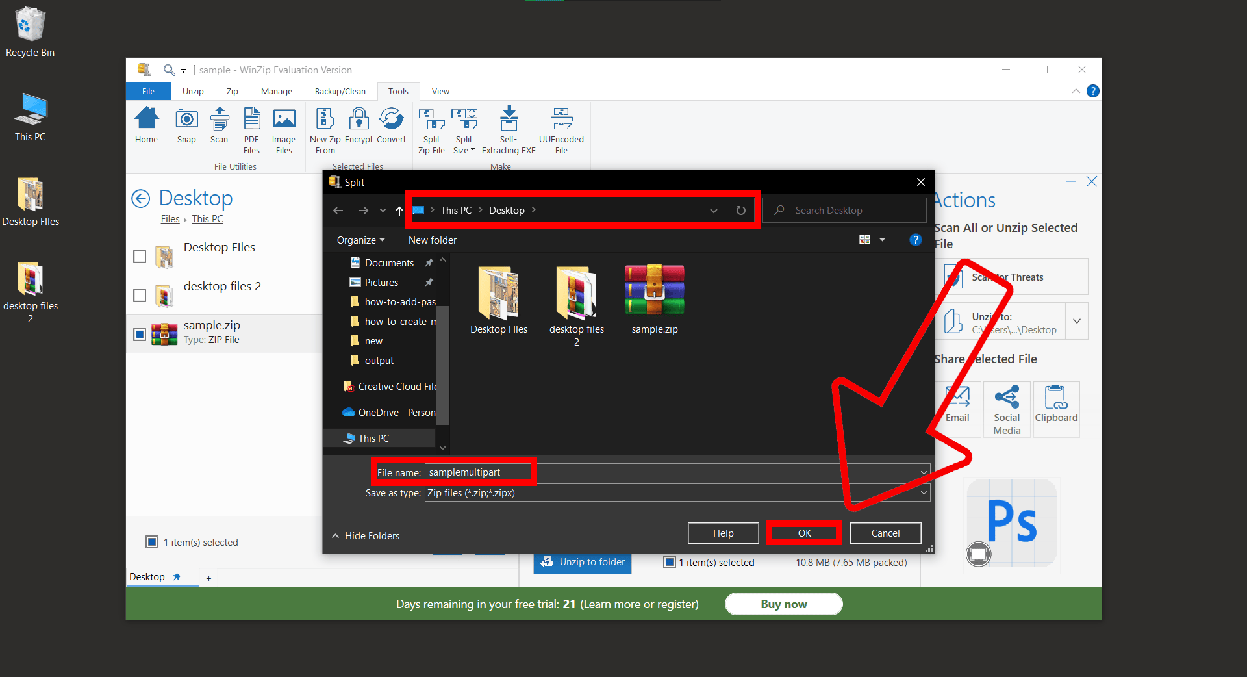Share selected file via Email
This screenshot has width=1247, height=677.
(957, 409)
